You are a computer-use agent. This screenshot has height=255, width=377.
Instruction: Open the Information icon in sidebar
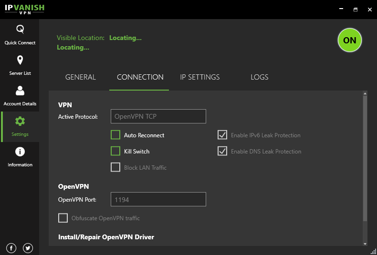[20, 152]
